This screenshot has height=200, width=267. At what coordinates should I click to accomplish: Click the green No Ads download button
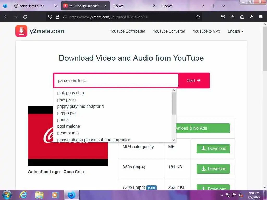203,128
